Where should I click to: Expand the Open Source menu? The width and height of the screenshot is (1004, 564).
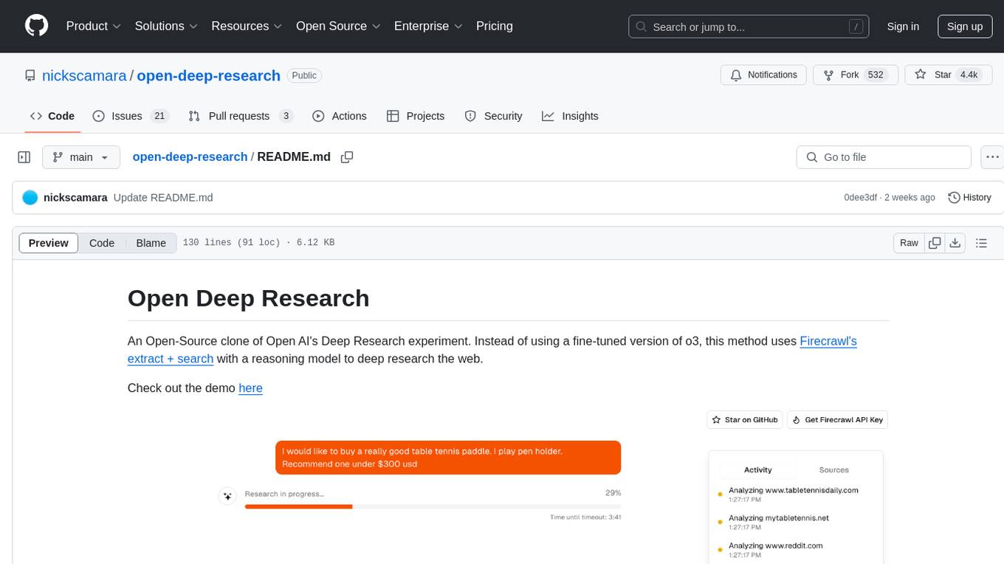338,26
